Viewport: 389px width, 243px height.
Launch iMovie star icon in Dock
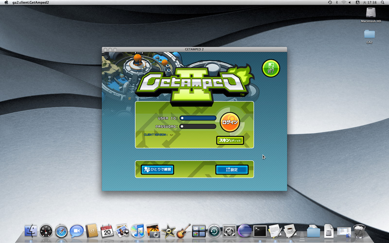coord(168,231)
